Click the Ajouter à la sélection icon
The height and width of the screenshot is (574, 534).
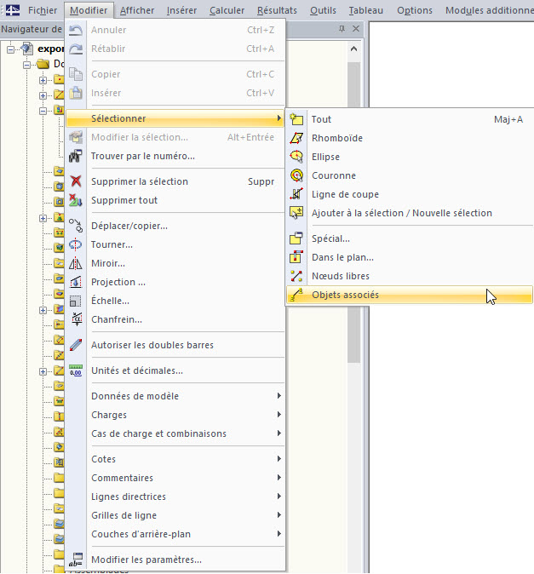(296, 213)
